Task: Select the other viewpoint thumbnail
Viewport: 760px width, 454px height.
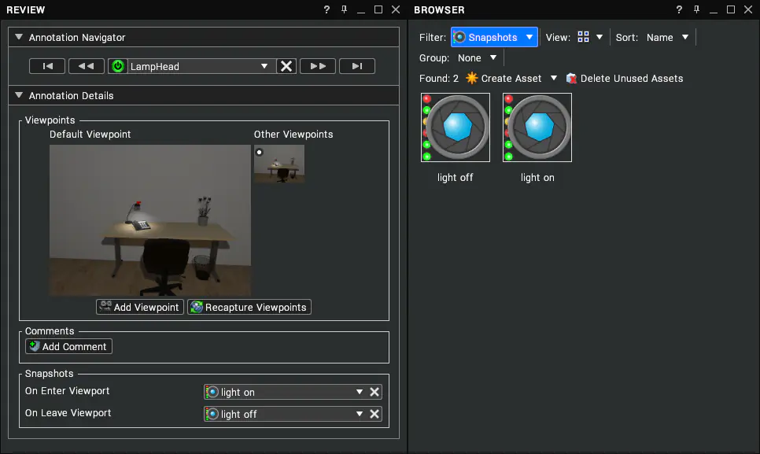Action: (279, 164)
